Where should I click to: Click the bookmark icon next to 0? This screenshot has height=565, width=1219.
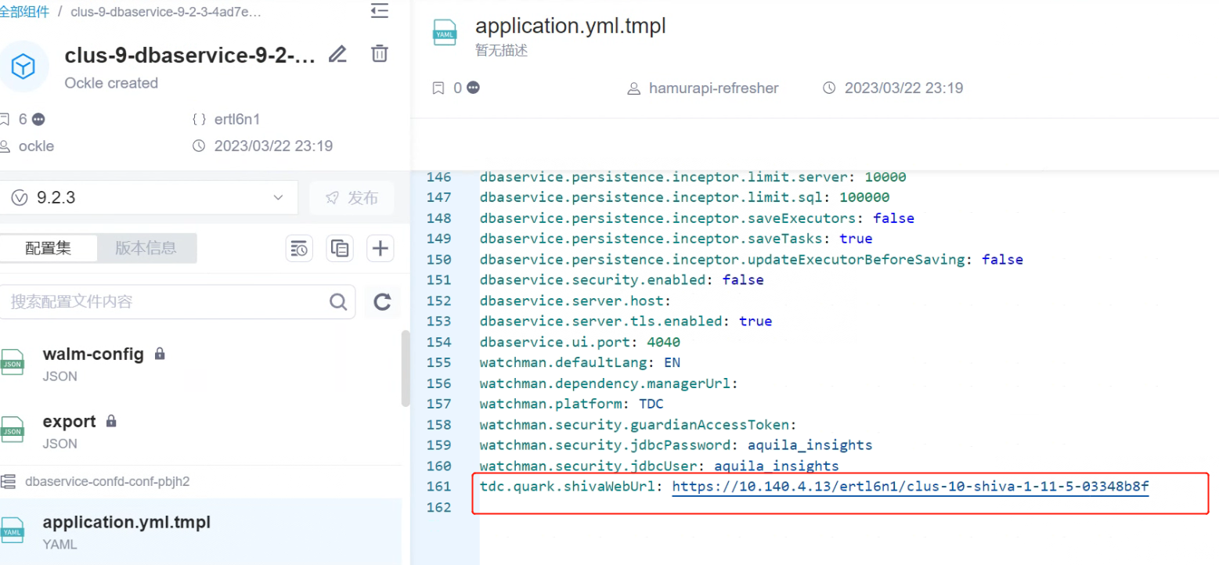[x=438, y=88]
